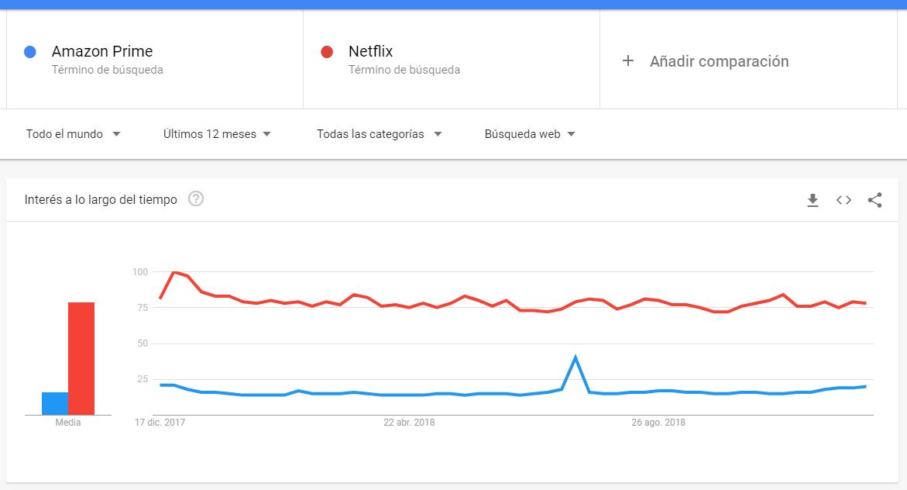The width and height of the screenshot is (907, 490).
Task: Open the Todas las categorías dropdown
Action: (379, 133)
